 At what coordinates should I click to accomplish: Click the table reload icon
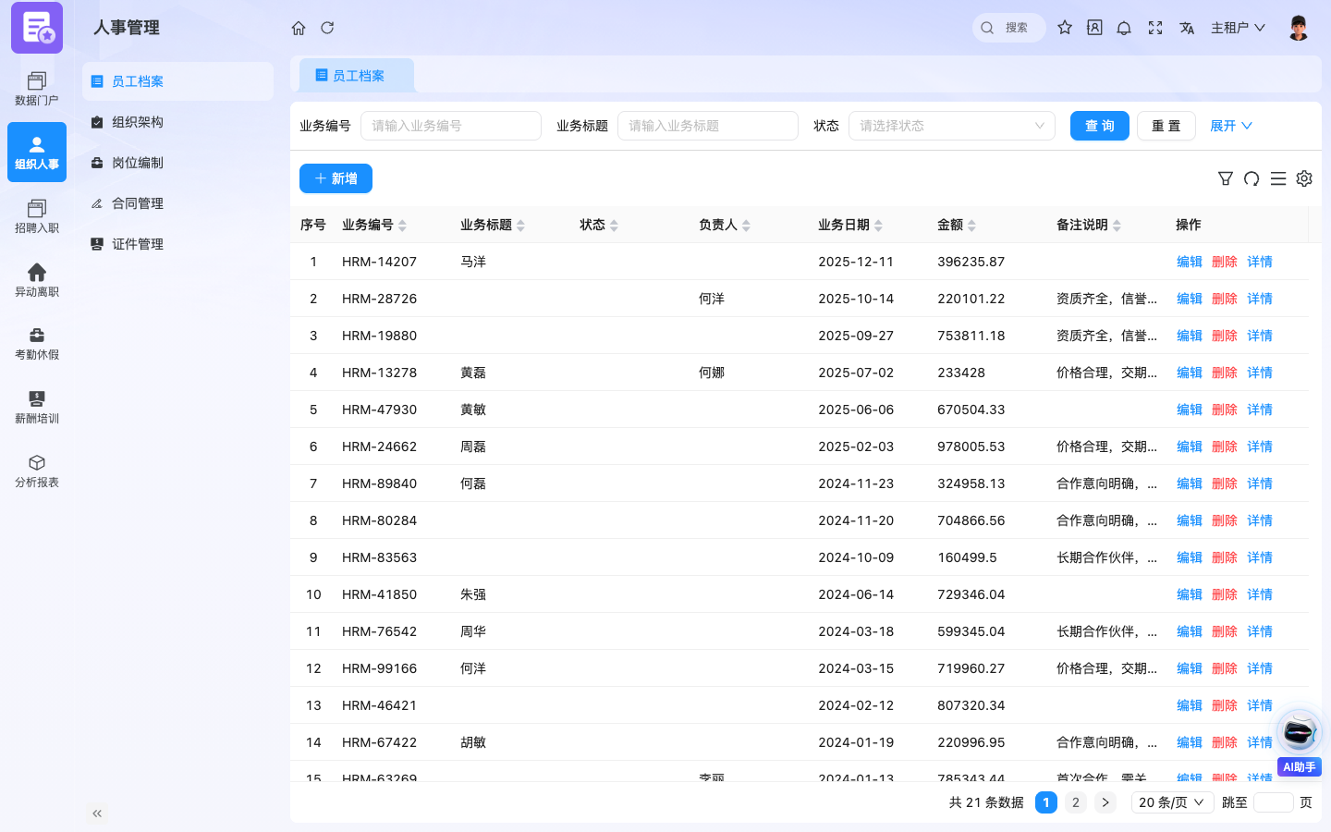click(x=1252, y=178)
